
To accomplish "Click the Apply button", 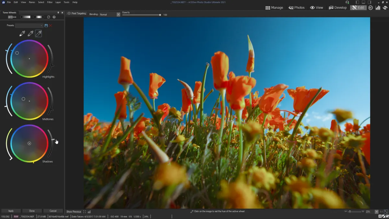I will 11,211.
